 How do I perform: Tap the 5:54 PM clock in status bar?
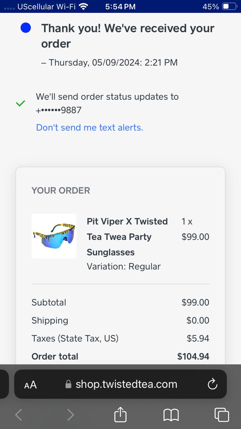121,6
